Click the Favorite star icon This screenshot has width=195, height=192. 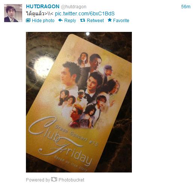pyautogui.click(x=110, y=20)
